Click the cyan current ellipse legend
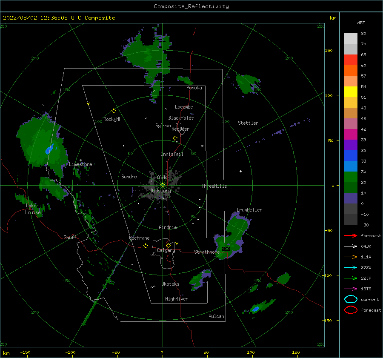This screenshot has height=358, width=383. point(351,299)
